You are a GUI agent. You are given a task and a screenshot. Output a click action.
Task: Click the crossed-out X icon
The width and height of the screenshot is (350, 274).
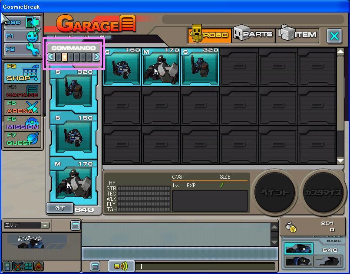tap(17, 266)
